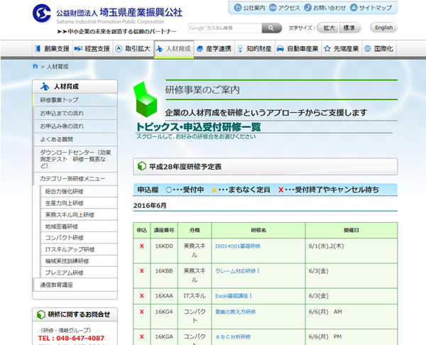This screenshot has width=426, height=345.
Task: Click the 経営支援 handshake icon
Action: (78, 49)
